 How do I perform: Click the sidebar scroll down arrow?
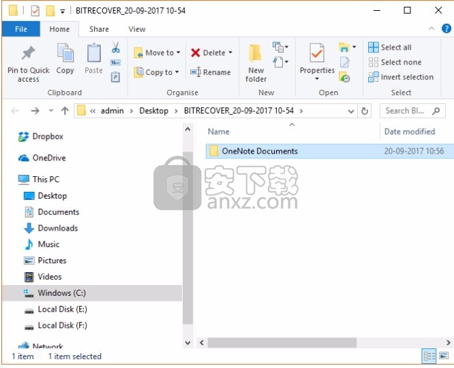[187, 343]
